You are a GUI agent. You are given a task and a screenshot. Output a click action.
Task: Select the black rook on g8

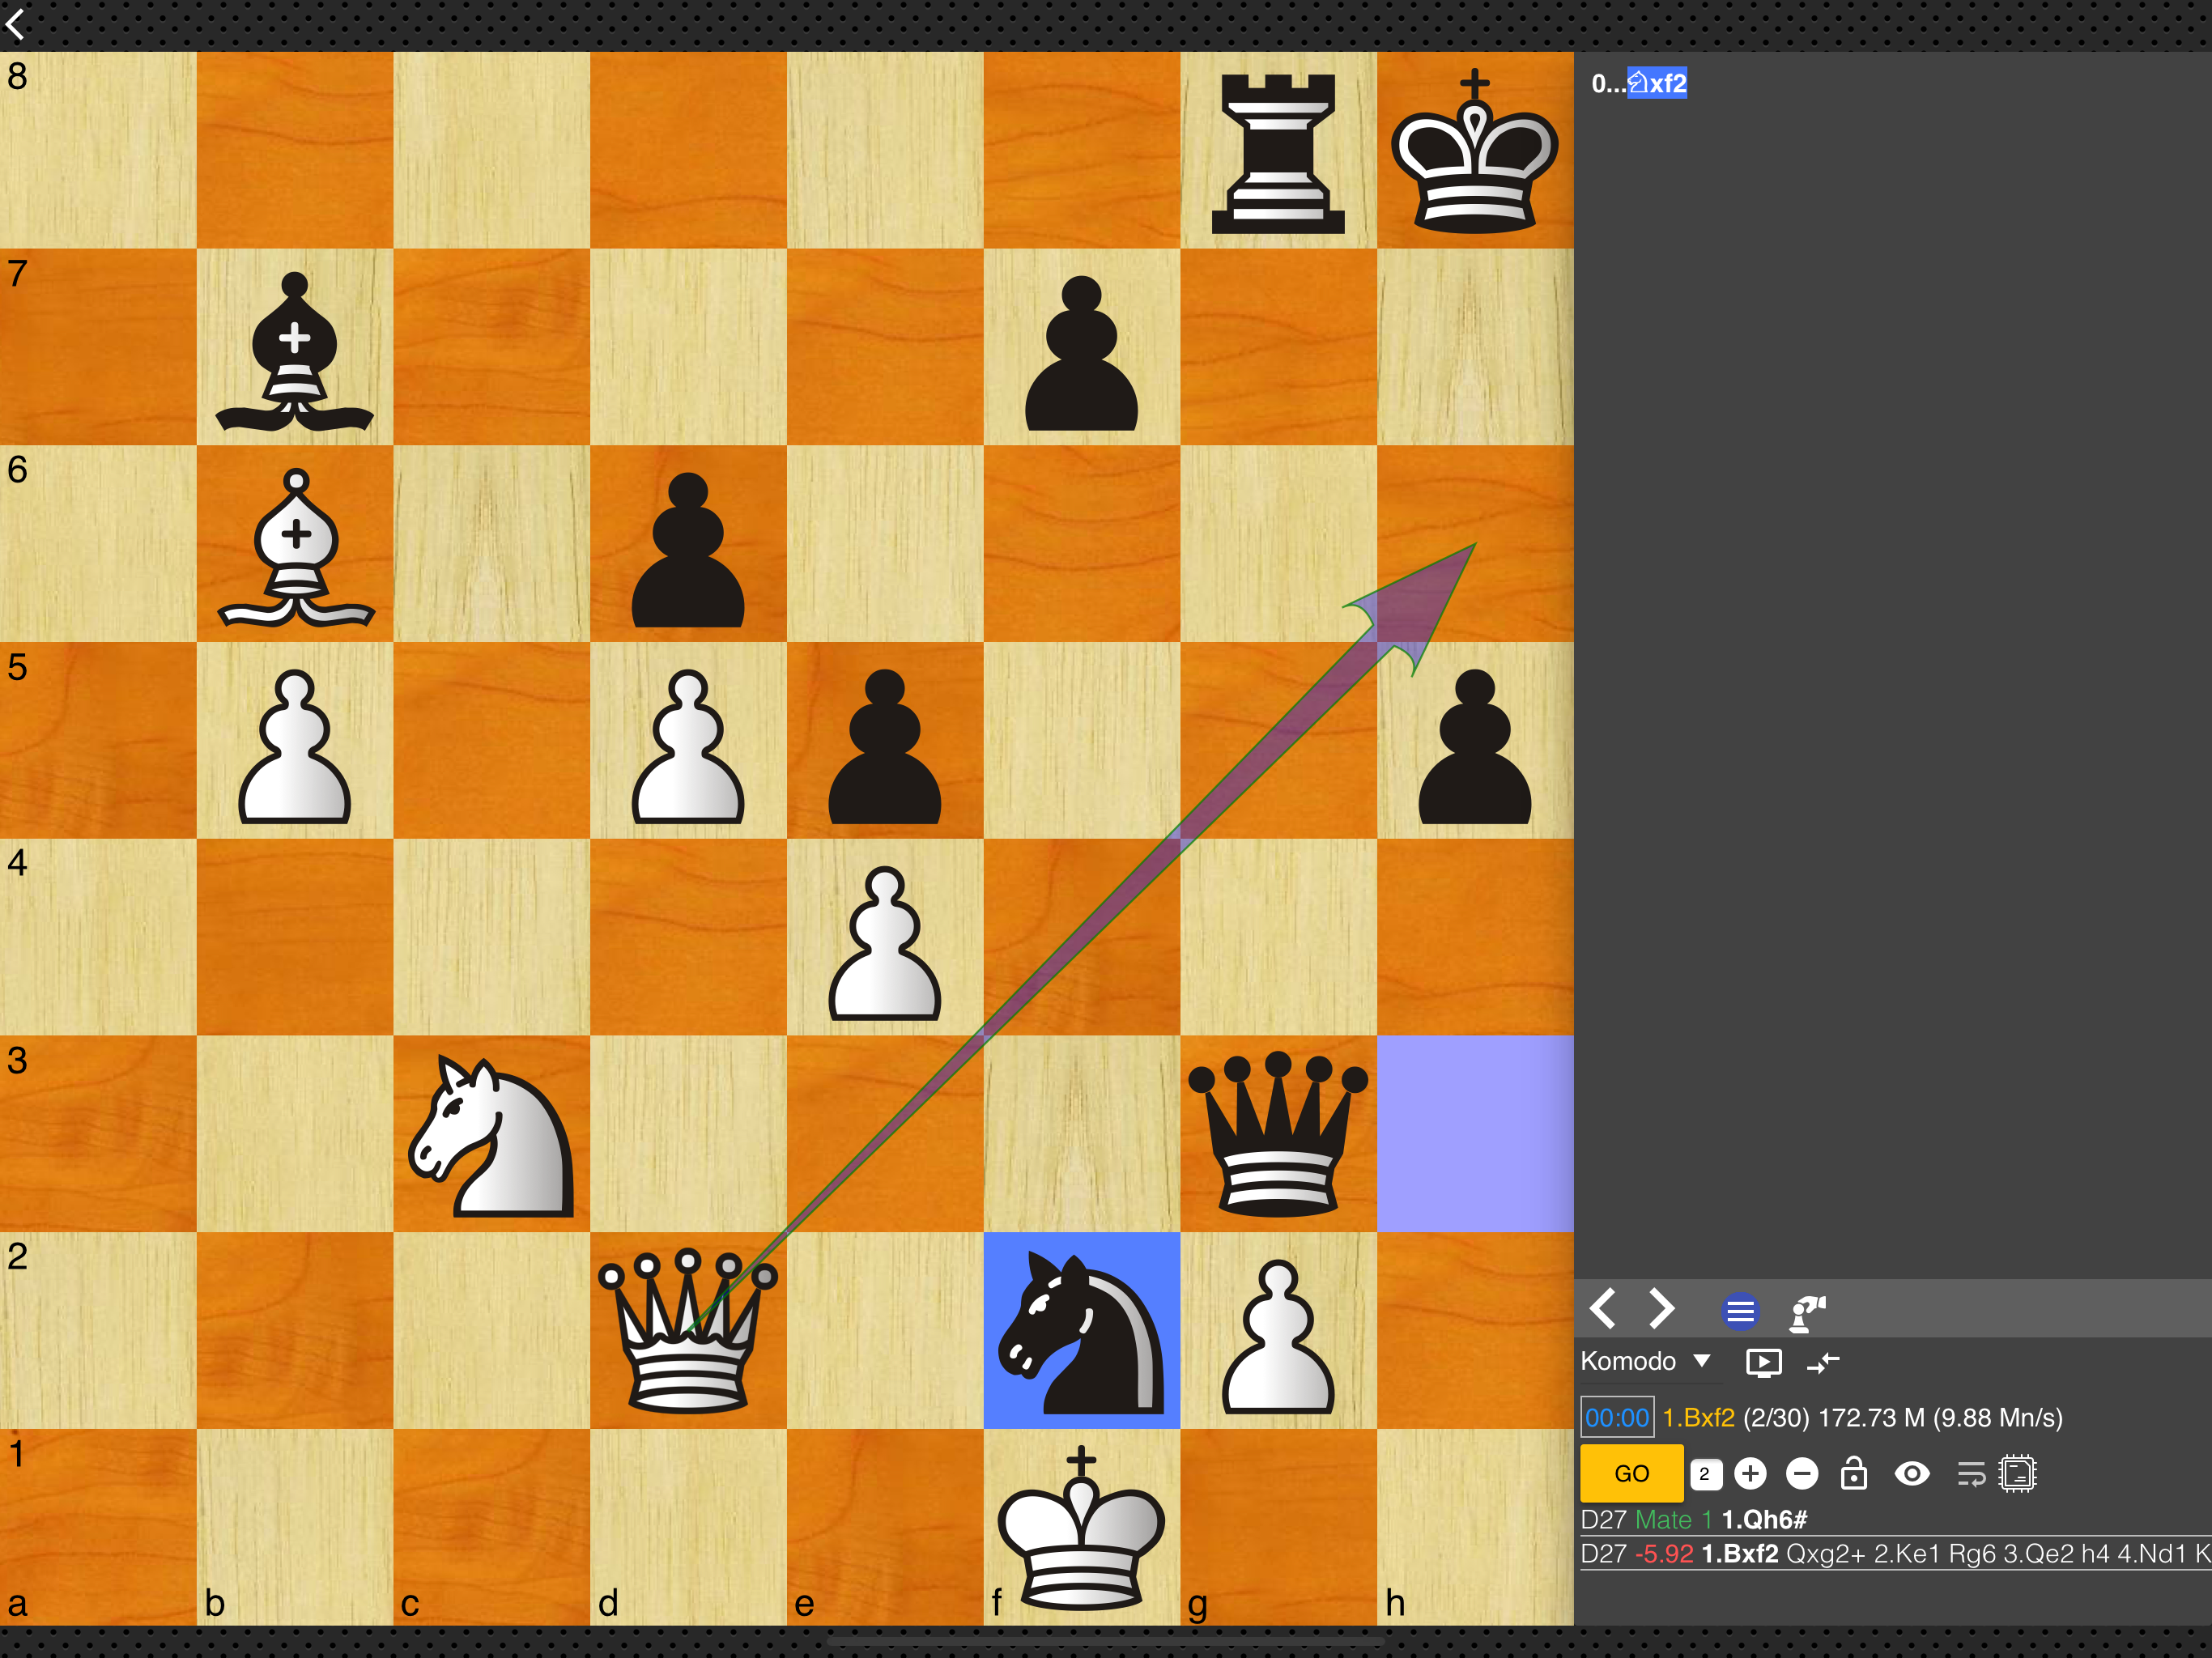coord(1278,153)
